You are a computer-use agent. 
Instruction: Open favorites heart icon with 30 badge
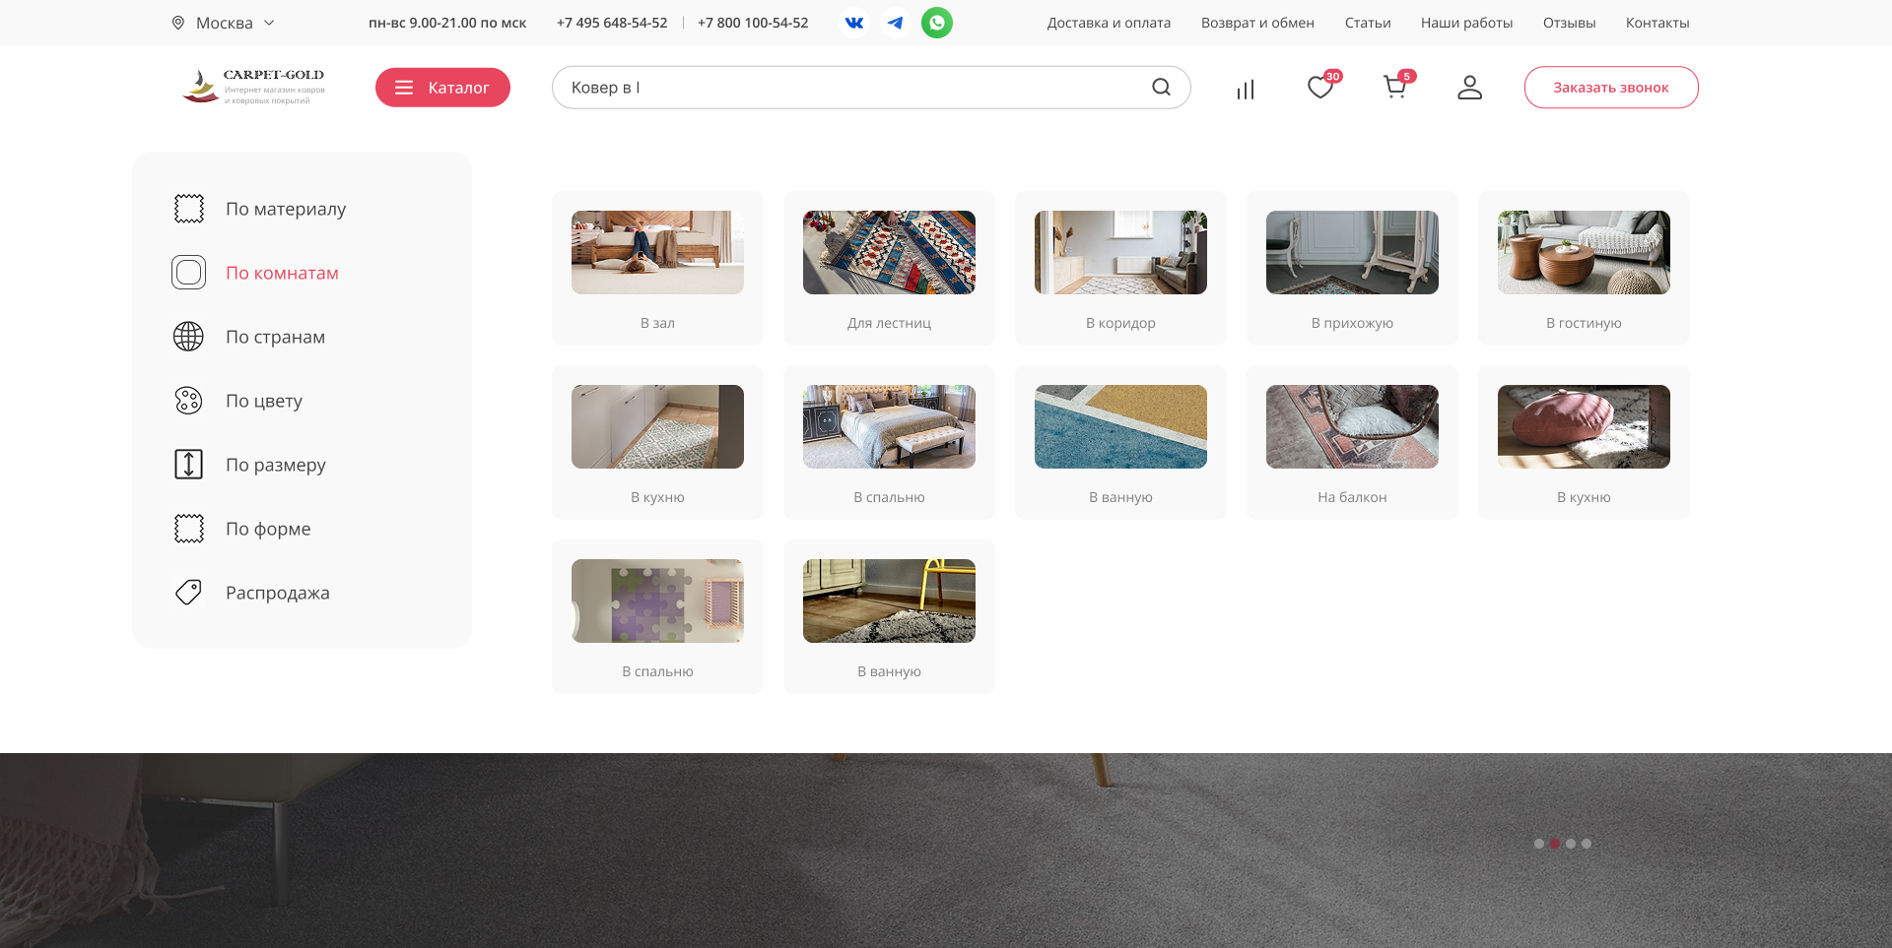tap(1320, 88)
